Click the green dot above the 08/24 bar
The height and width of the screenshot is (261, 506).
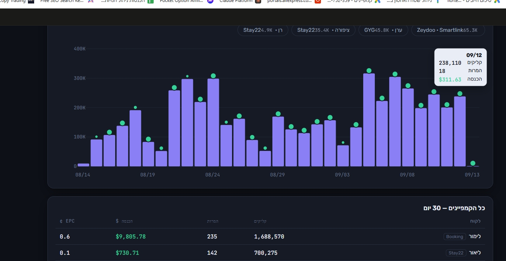pyautogui.click(x=213, y=76)
